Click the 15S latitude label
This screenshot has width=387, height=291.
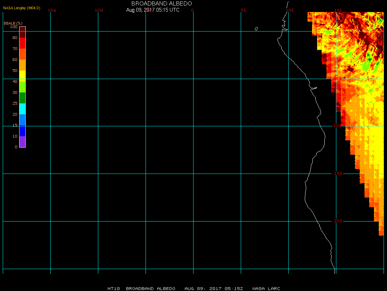(x=338, y=173)
